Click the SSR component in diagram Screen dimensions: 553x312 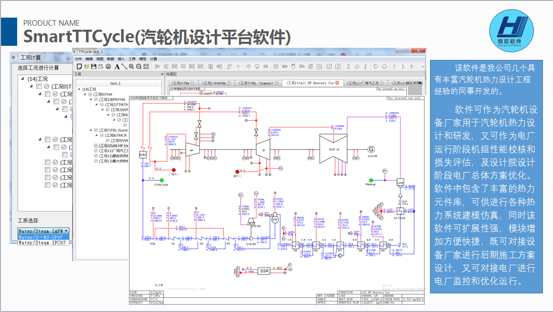[x=265, y=271]
